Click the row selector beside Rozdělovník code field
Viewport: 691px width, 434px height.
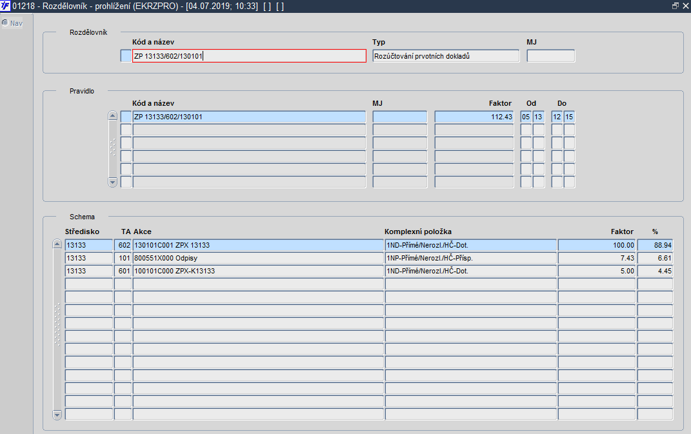126,56
